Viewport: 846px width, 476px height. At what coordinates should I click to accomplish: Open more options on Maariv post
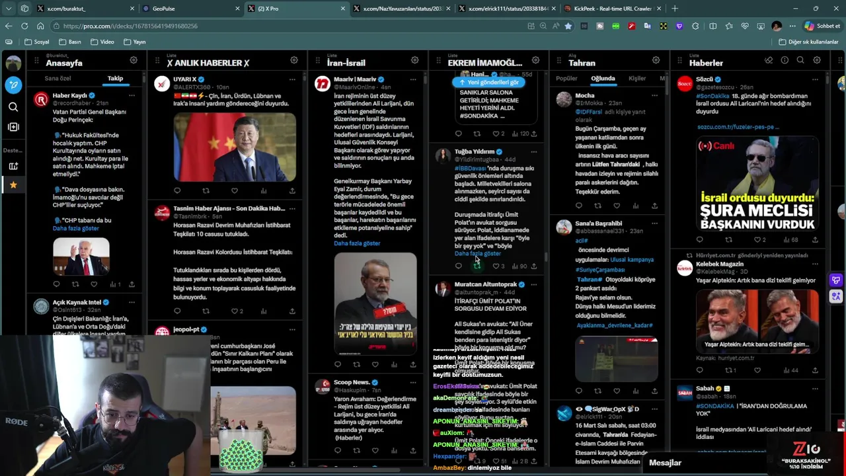413,79
